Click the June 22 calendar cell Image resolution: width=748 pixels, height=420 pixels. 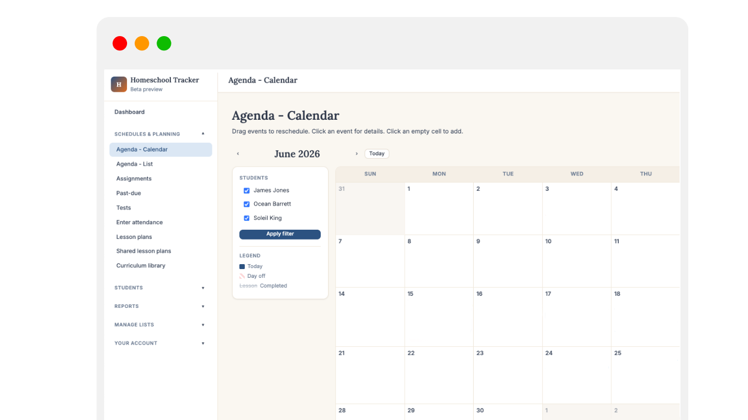[x=439, y=376]
